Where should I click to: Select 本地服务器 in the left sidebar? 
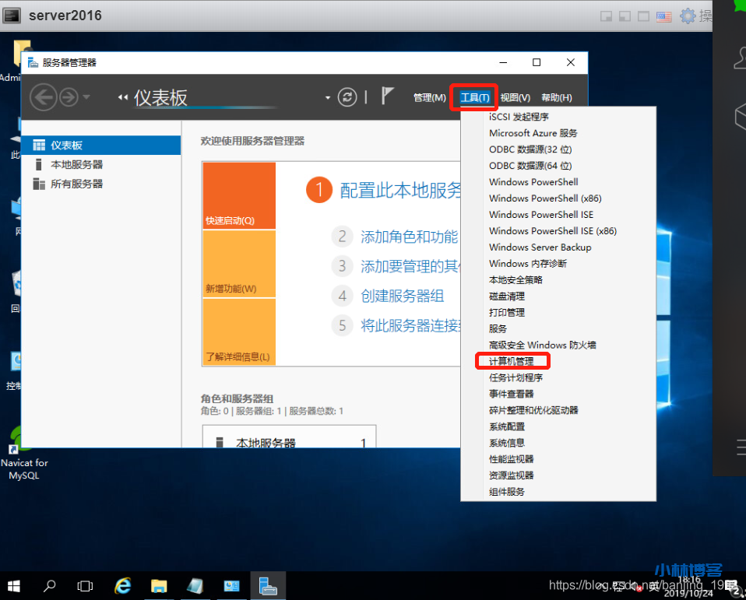pyautogui.click(x=76, y=165)
